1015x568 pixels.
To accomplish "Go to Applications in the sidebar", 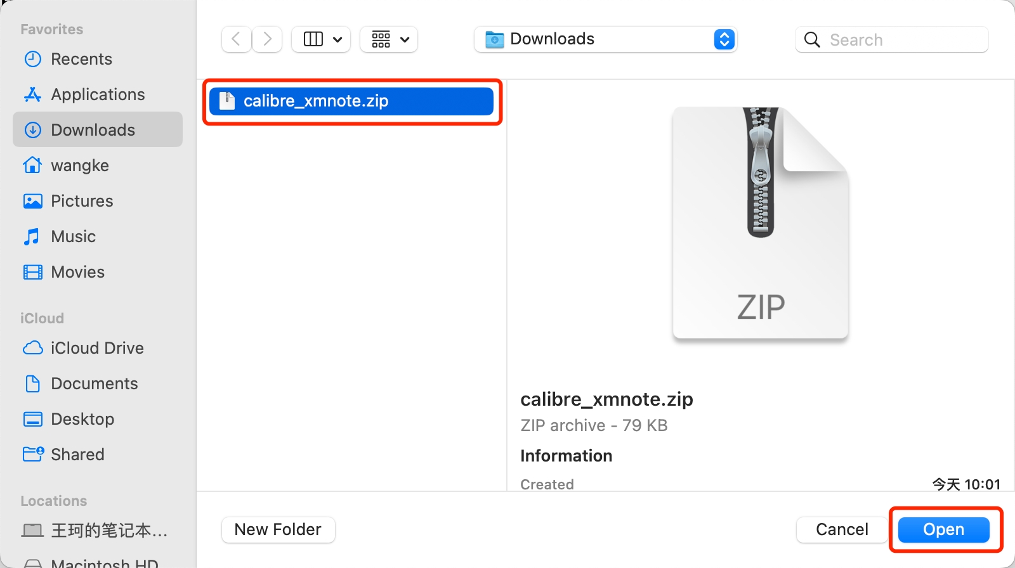I will 98,94.
